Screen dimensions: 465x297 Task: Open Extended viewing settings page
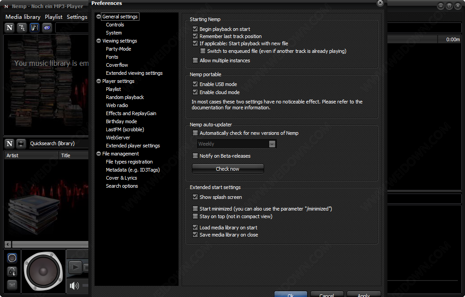[134, 73]
